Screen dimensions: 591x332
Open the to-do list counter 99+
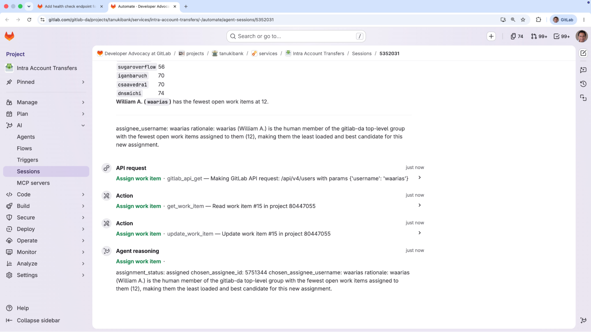pos(561,36)
